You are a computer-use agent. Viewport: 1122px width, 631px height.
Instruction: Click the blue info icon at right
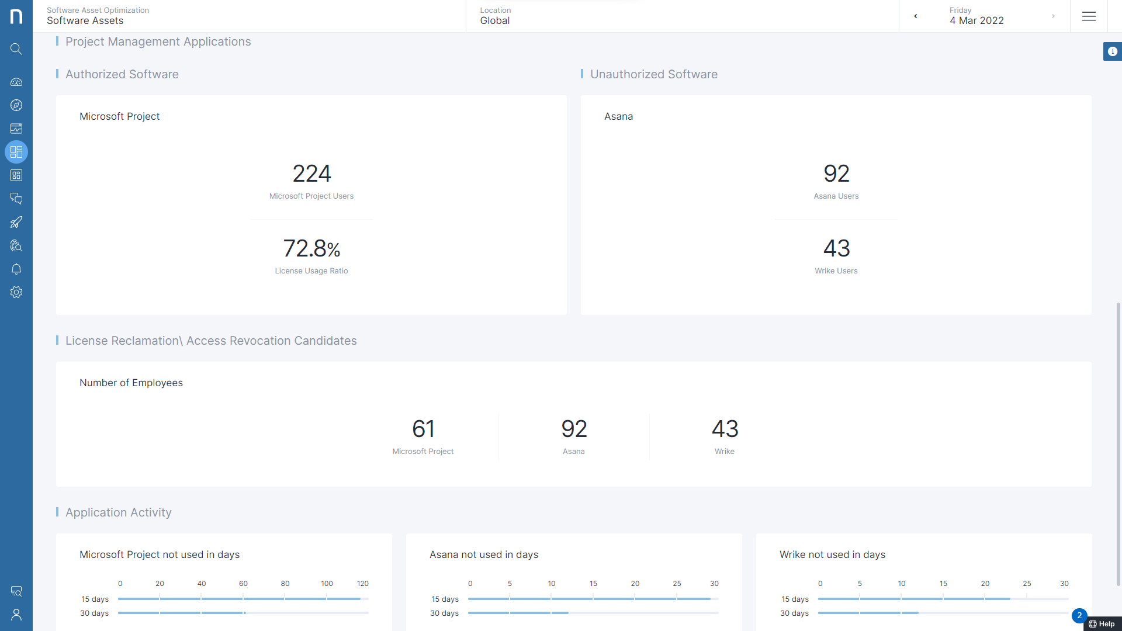click(x=1112, y=51)
